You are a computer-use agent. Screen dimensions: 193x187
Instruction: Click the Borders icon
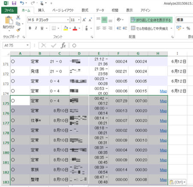pos(54,28)
